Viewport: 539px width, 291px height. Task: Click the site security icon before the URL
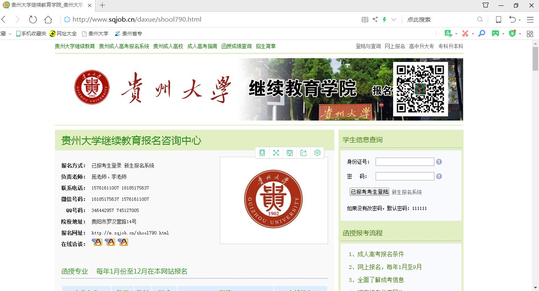67,20
